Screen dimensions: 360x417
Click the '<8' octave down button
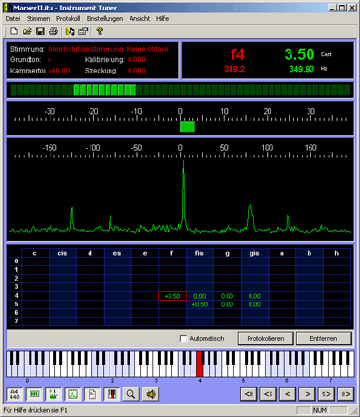click(249, 394)
